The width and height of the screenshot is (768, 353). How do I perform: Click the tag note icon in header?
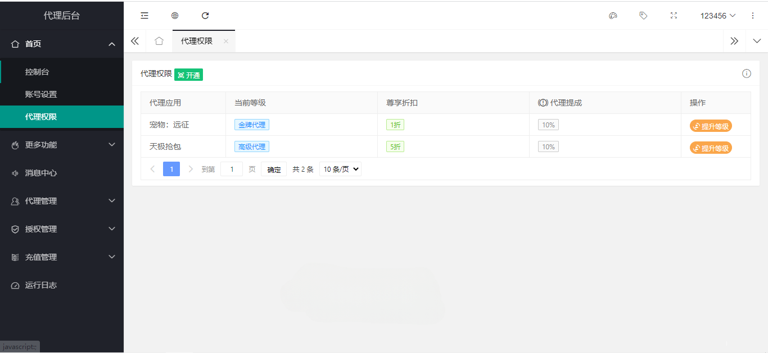(643, 16)
